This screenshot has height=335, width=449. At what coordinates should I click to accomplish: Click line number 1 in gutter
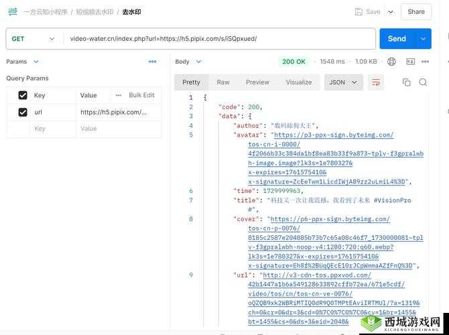[191, 98]
